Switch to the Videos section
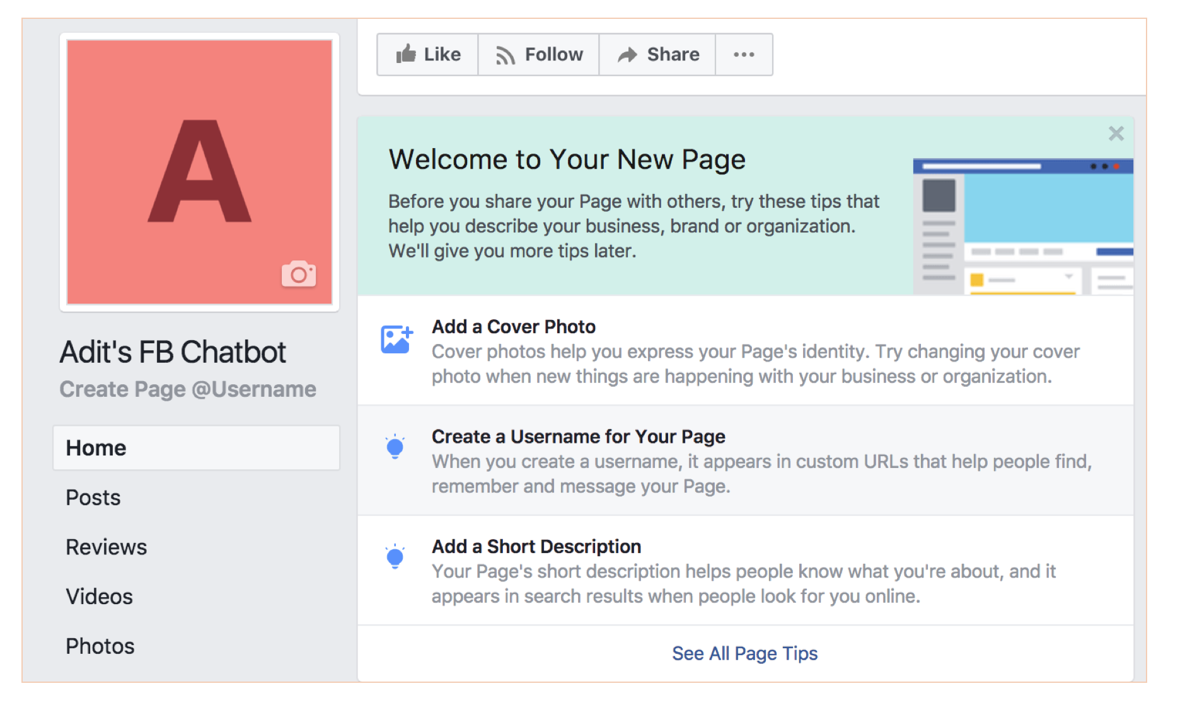Viewport: 1185px width, 703px height. (100, 597)
